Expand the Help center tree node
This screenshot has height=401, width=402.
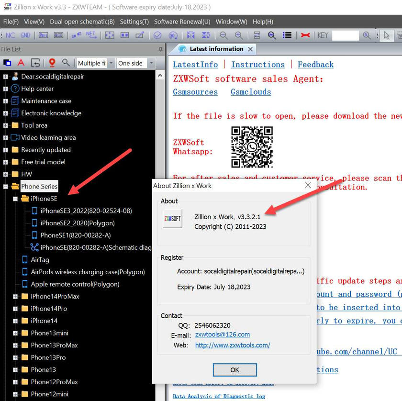coord(5,89)
